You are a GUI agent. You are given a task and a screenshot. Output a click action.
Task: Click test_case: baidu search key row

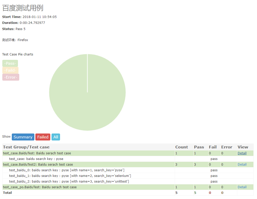point(128,159)
